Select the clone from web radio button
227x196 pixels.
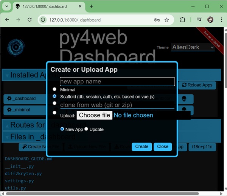click(x=54, y=103)
